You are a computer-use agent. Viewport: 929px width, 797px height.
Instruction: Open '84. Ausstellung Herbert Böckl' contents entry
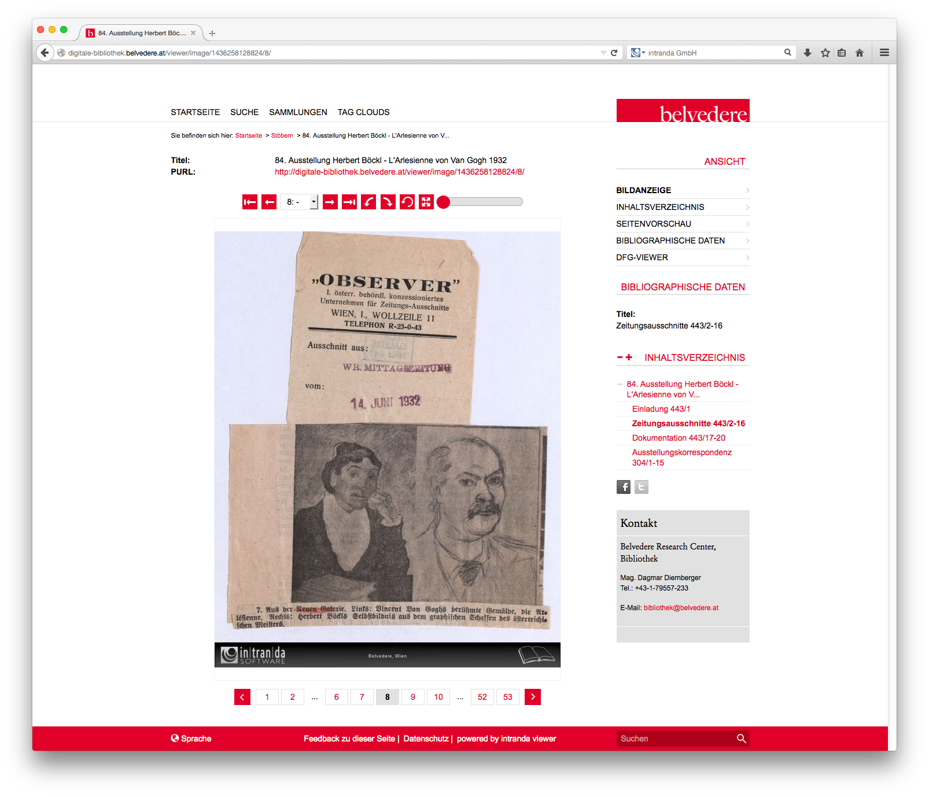point(683,389)
